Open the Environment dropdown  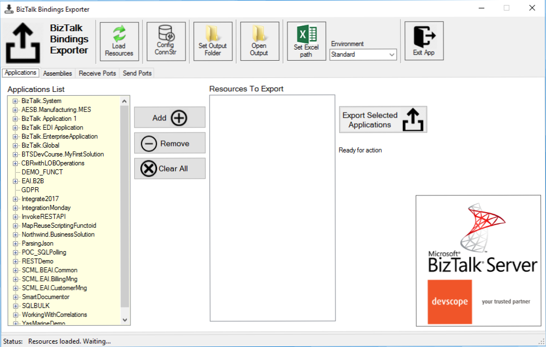(363, 55)
